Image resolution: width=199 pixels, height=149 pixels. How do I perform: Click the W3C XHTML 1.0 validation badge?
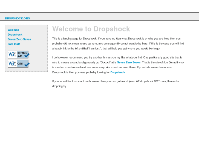19,54
